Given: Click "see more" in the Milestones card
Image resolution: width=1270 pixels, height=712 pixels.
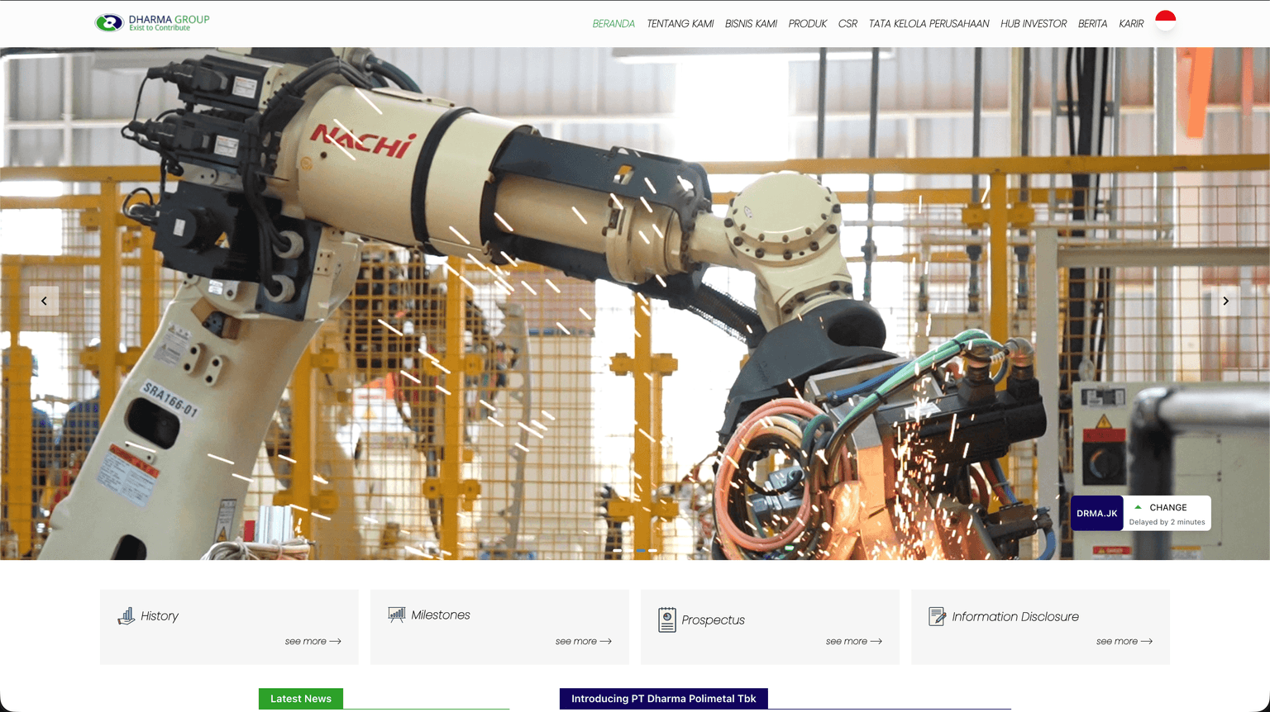Looking at the screenshot, I should [x=584, y=641].
